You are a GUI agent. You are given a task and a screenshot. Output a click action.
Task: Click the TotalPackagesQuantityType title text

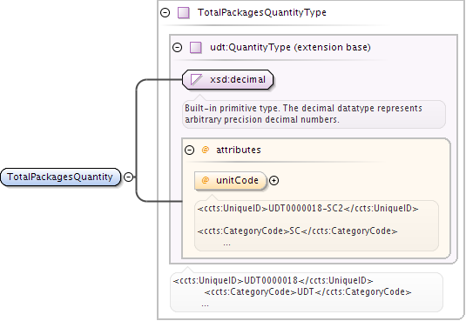point(262,12)
